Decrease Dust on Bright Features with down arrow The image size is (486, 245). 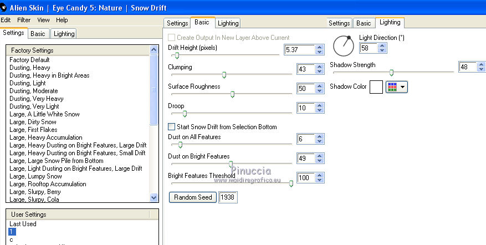pos(320,161)
